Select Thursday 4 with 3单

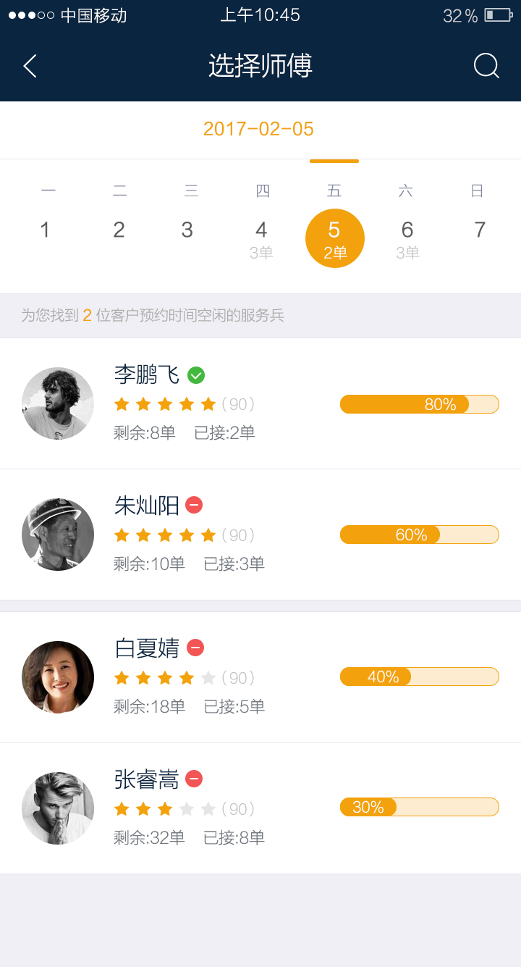click(x=261, y=239)
